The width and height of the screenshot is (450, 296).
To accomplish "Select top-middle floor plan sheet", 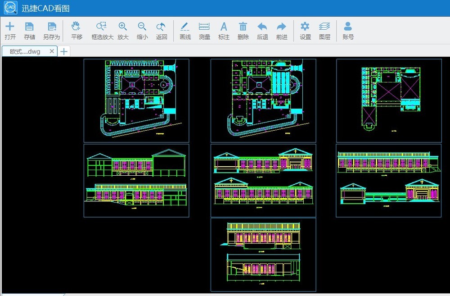I will pos(263,100).
